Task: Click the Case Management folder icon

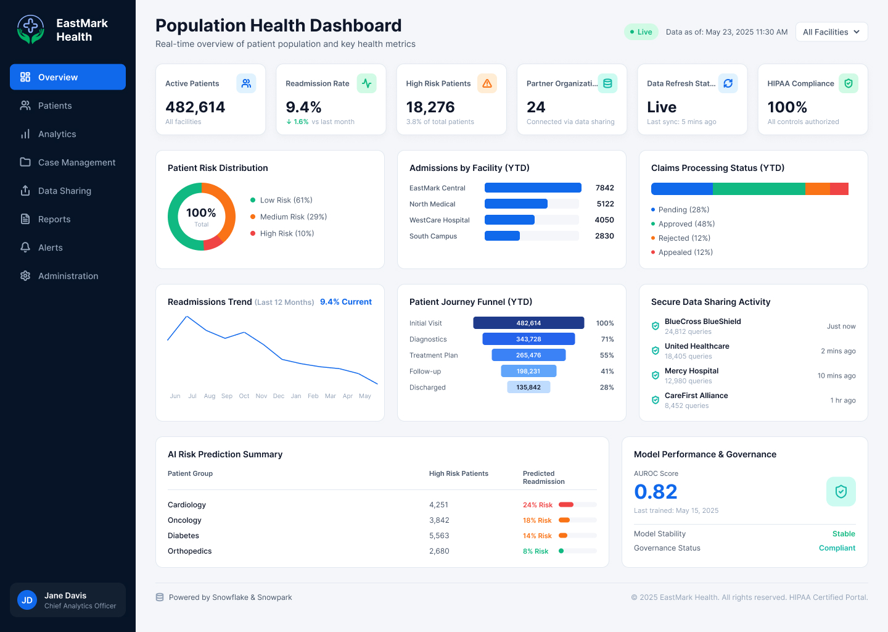Action: click(x=25, y=162)
